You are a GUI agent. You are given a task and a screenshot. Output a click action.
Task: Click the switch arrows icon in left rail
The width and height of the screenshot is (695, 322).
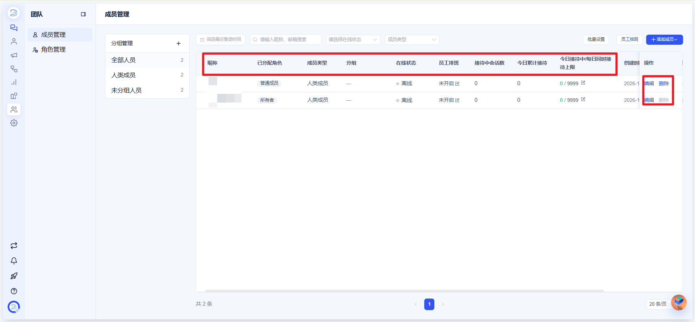[x=14, y=246]
